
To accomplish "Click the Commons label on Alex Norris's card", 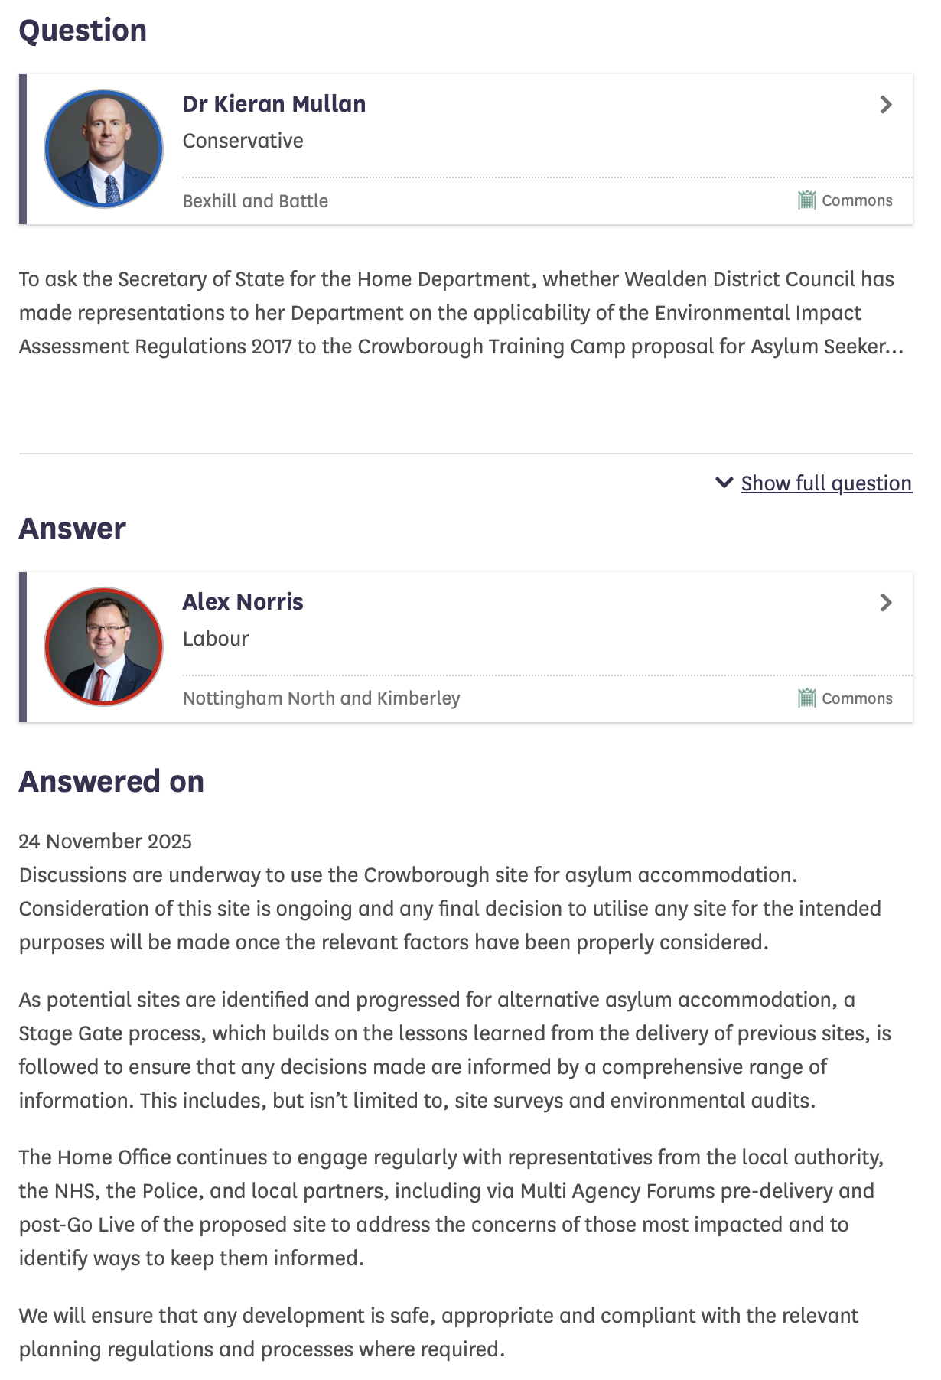I will 857,698.
